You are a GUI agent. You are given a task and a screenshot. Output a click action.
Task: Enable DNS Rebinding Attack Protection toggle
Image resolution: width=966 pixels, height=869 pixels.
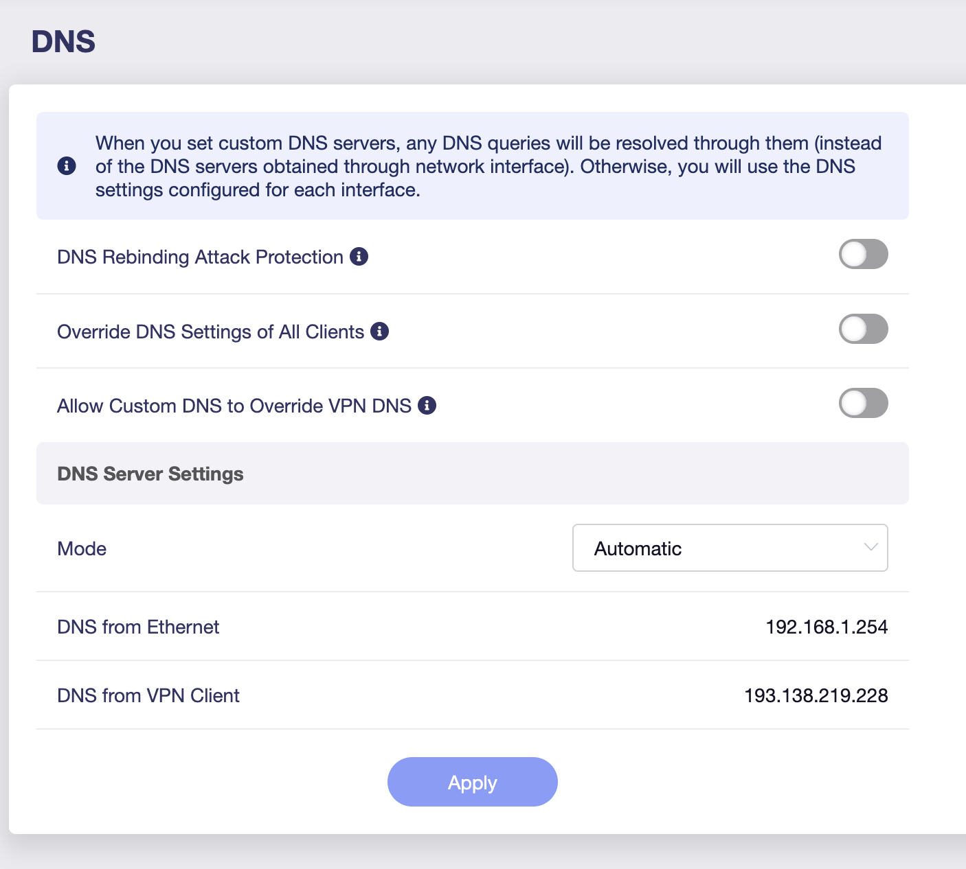863,255
